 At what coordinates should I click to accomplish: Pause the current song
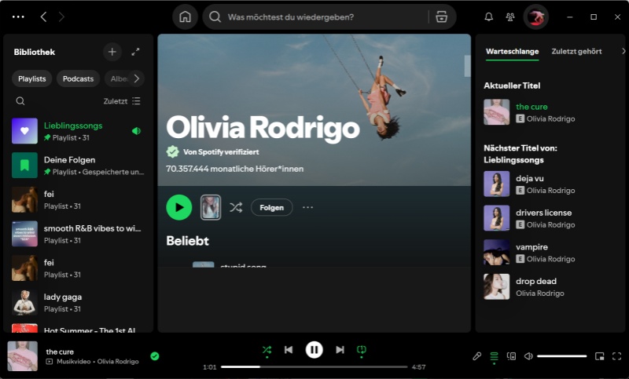pyautogui.click(x=314, y=350)
